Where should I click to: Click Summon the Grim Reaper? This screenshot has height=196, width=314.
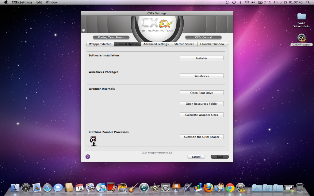click(x=201, y=137)
